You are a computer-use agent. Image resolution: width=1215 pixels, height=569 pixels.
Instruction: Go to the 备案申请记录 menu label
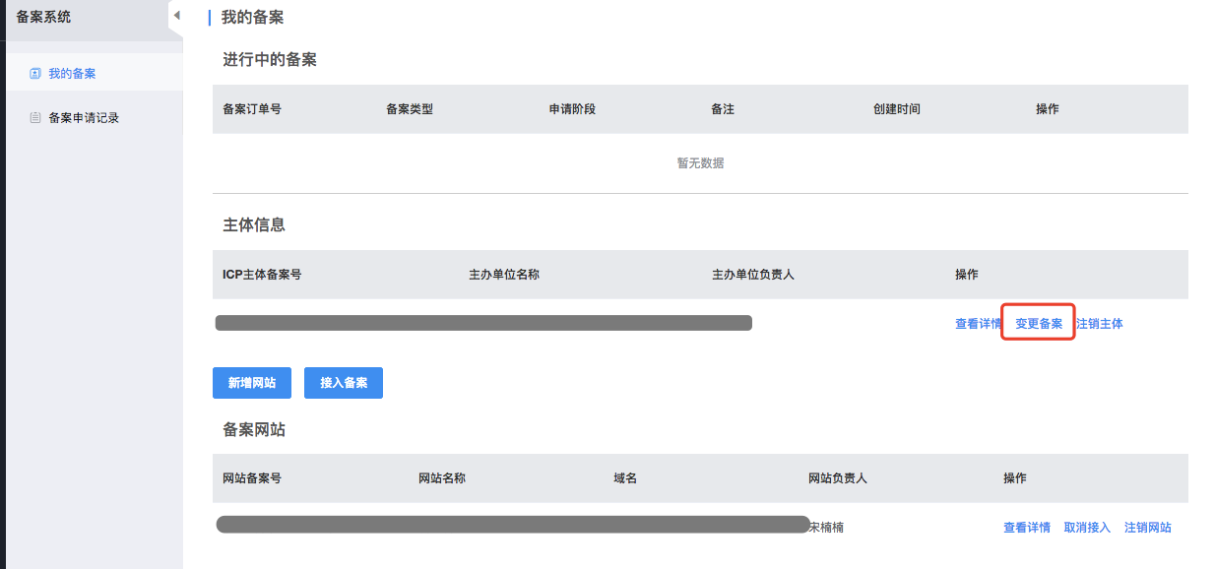84,118
